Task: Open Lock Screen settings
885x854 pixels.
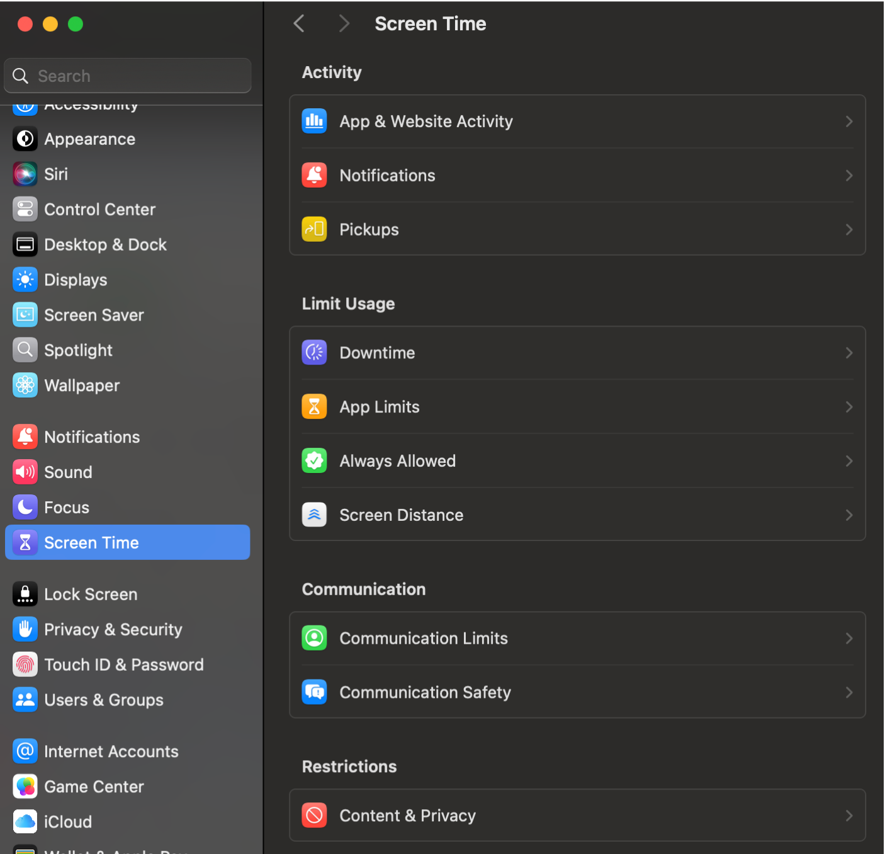Action: pos(90,594)
